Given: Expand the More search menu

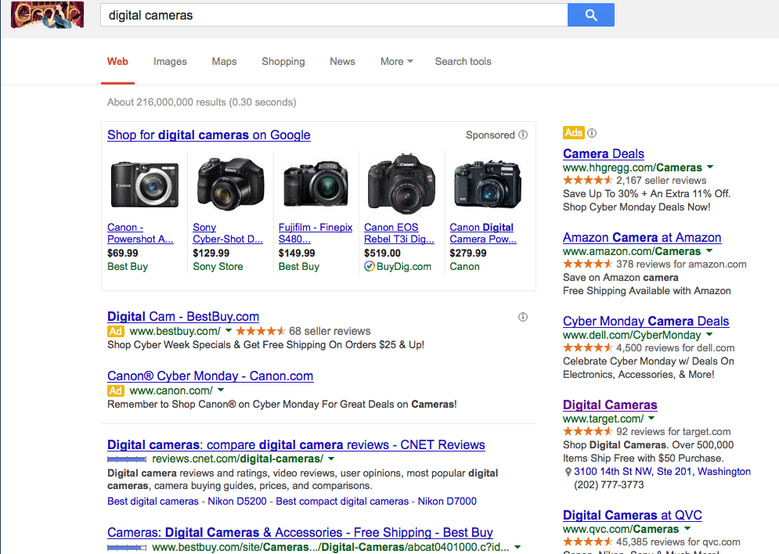Looking at the screenshot, I should click(396, 62).
